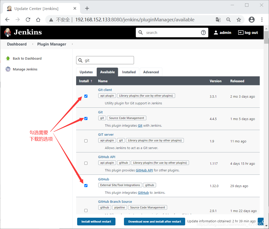Screen dimensions: 269x229
Task: Click the plugin filter magnifier icon
Action: pyautogui.click(x=80, y=60)
